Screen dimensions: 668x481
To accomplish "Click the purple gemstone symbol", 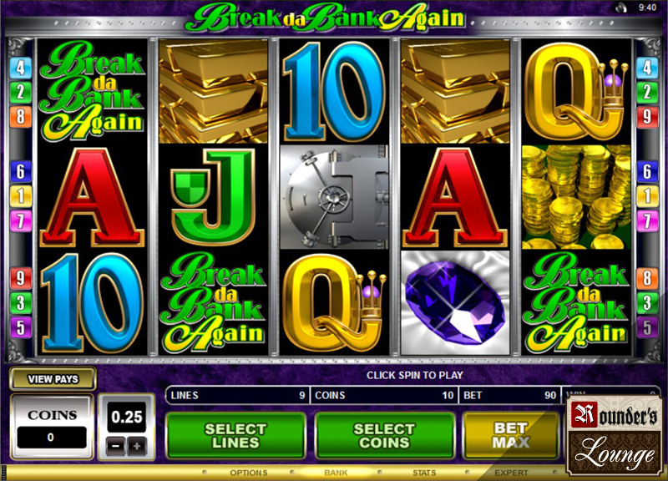I will pyautogui.click(x=455, y=302).
